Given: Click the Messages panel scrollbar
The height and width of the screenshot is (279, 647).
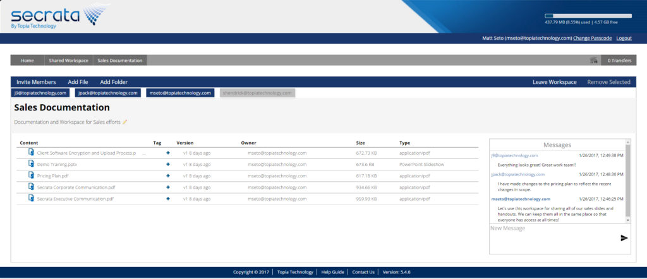Looking at the screenshot, I should point(628,181).
